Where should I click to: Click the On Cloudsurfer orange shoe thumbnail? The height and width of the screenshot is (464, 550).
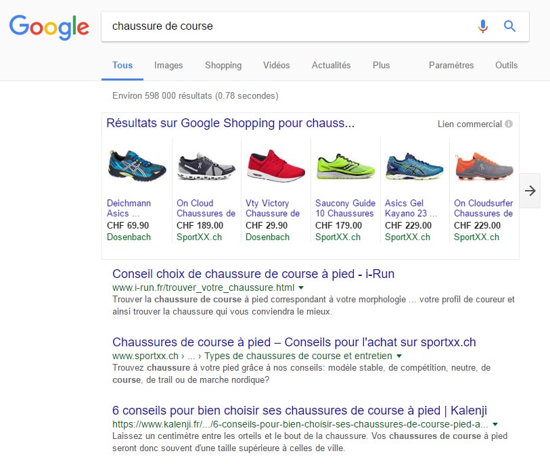point(484,166)
